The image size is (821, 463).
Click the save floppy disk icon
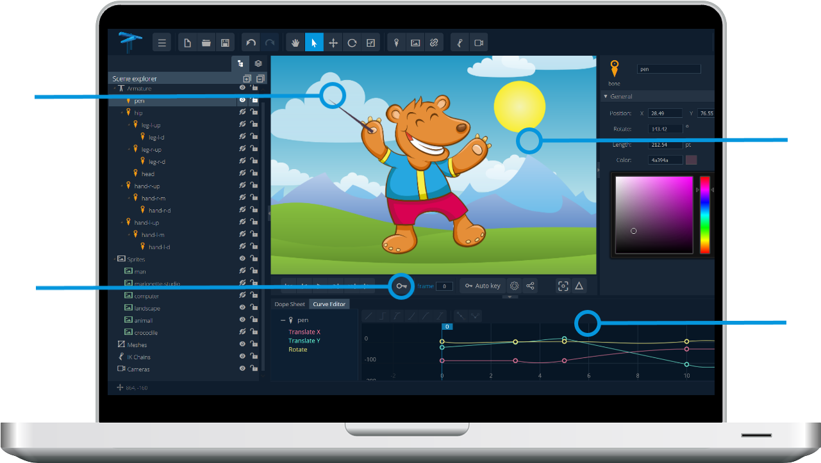point(225,43)
